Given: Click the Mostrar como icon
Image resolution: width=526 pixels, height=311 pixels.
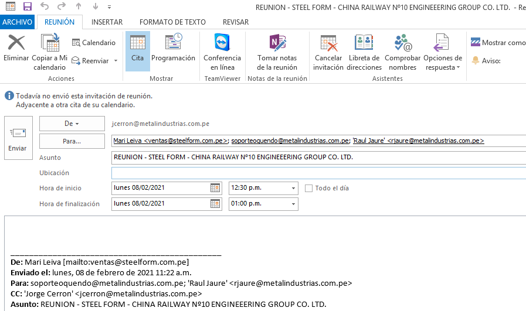Looking at the screenshot, I should (476, 42).
